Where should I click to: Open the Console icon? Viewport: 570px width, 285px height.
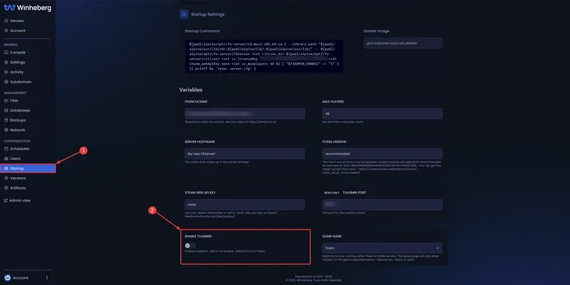pyautogui.click(x=6, y=52)
